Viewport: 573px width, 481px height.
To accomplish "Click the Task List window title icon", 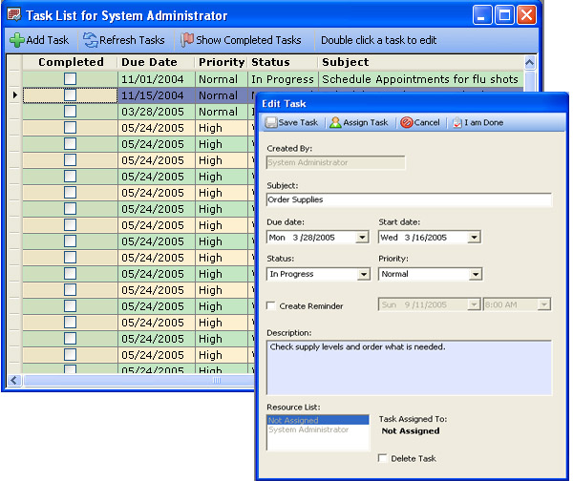I will coord(13,15).
